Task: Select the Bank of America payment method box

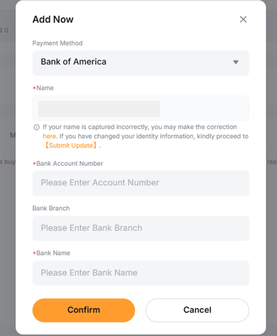Action: (x=141, y=63)
